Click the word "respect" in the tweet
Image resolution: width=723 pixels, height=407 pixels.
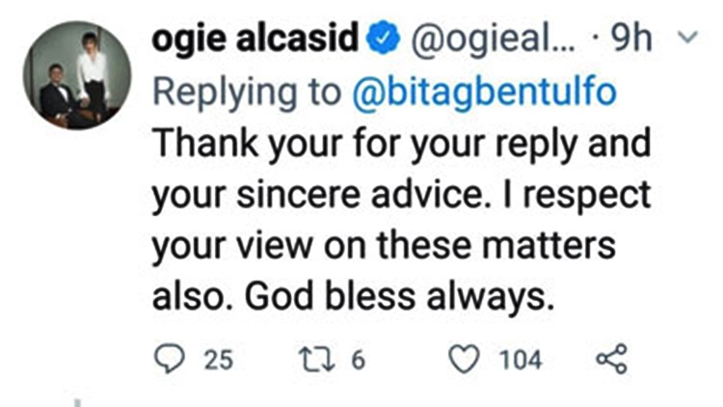(590, 197)
